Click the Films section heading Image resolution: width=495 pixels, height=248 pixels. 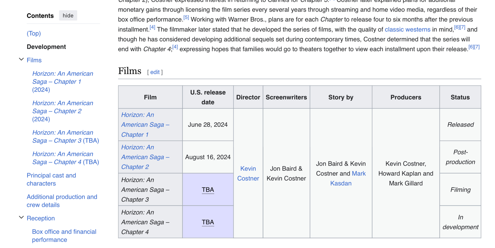(x=130, y=71)
